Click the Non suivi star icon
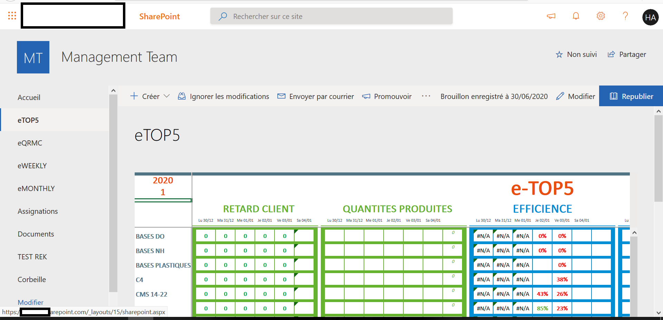The width and height of the screenshot is (663, 320). click(x=559, y=54)
